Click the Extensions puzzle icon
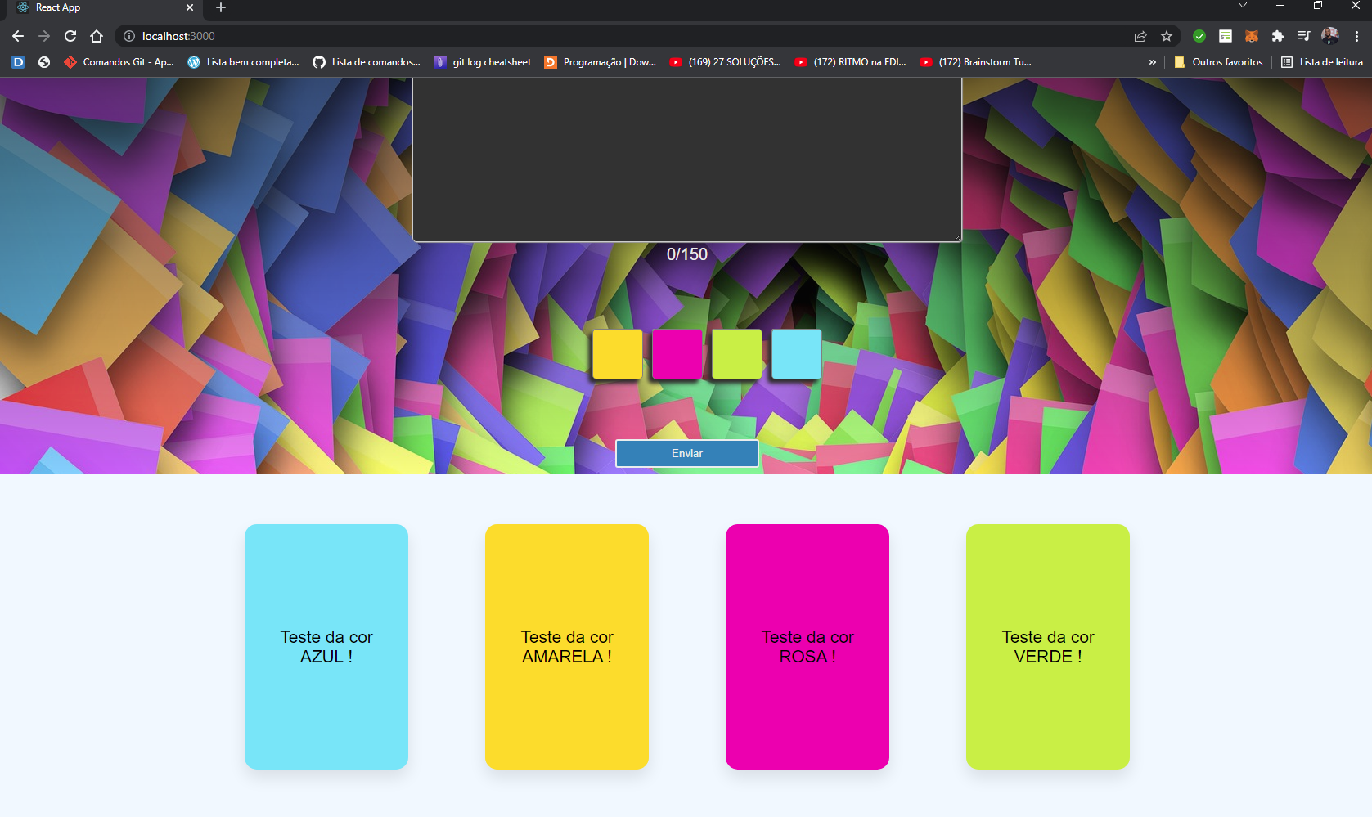The height and width of the screenshot is (817, 1372). coord(1277,36)
